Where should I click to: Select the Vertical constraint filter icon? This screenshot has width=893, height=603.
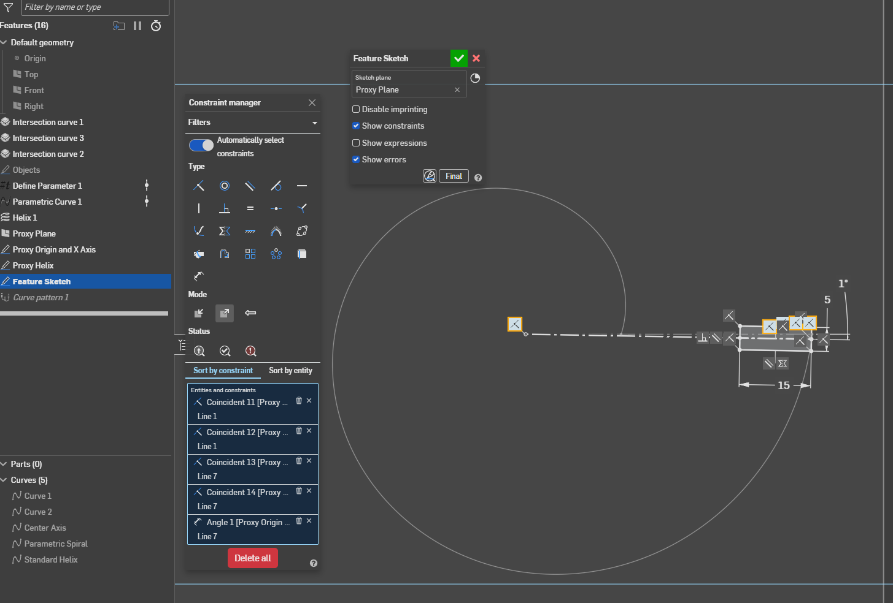coord(199,208)
